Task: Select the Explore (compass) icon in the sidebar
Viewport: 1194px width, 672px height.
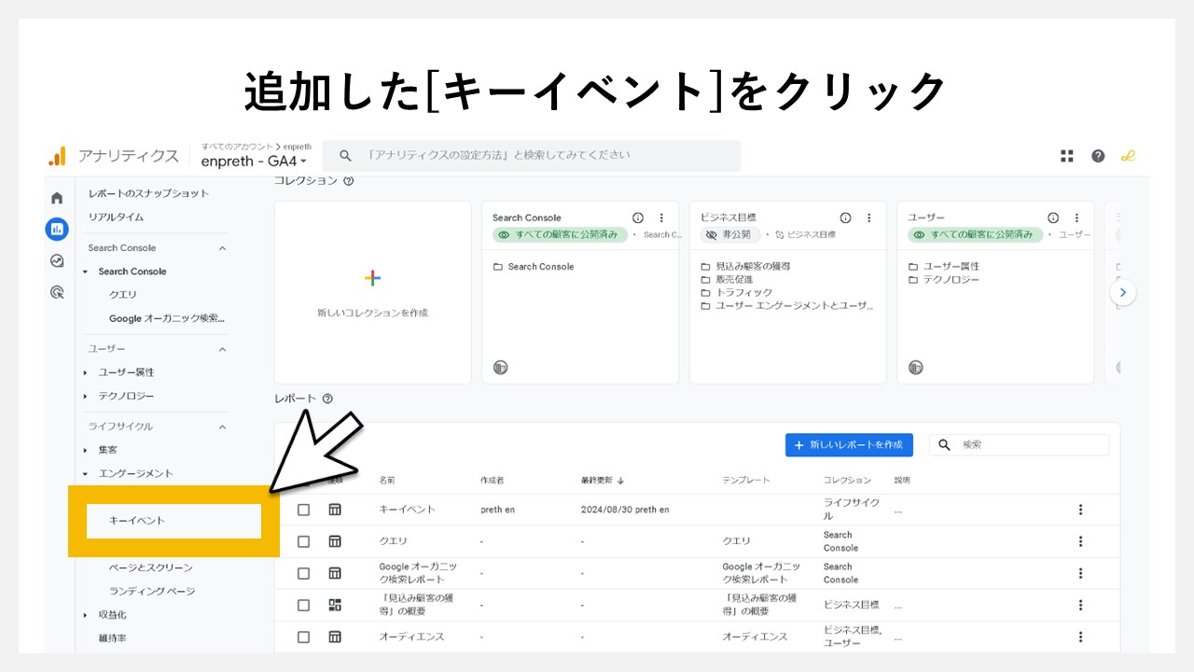Action: point(56,260)
